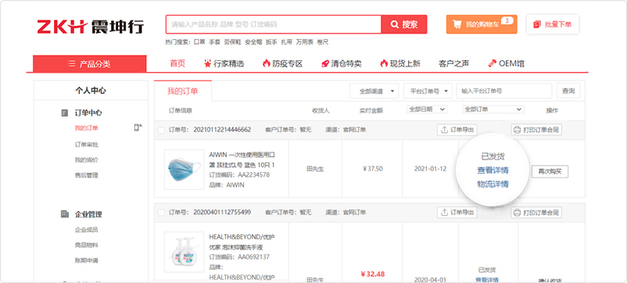Image resolution: width=627 pixels, height=283 pixels.
Task: Click hot search term 劳保鞋
Action: point(232,42)
